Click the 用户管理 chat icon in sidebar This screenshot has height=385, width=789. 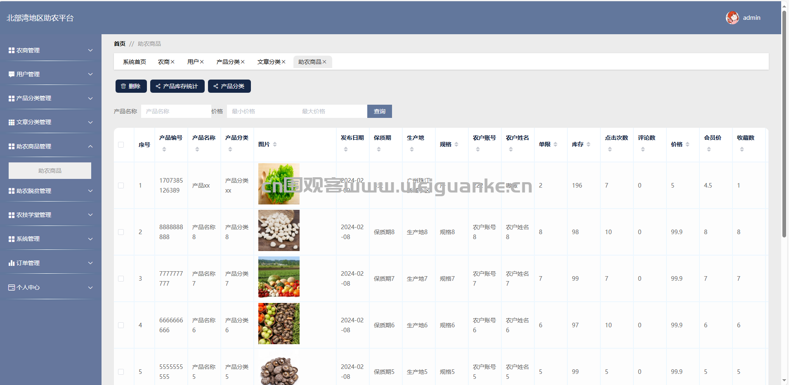point(12,74)
